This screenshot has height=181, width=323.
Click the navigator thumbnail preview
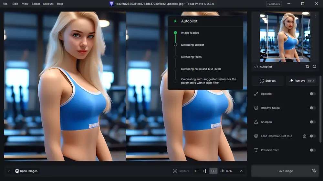[x=285, y=37]
